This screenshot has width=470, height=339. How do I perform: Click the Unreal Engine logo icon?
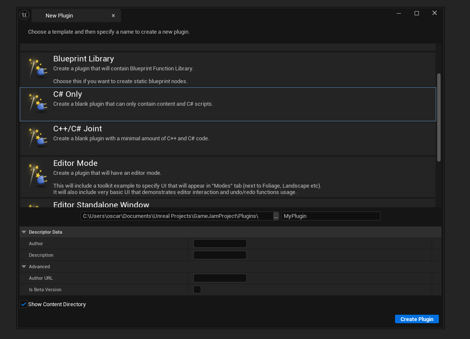pyautogui.click(x=24, y=15)
